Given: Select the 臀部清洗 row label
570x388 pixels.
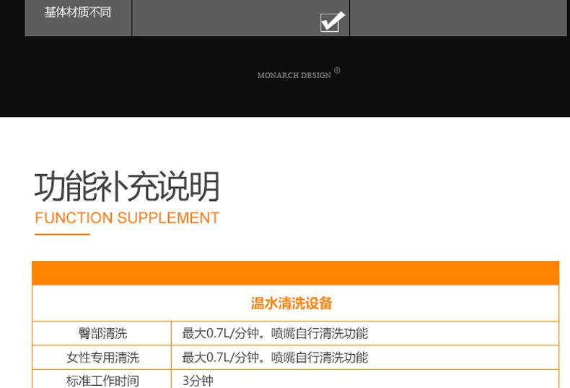Looking at the screenshot, I should [x=102, y=334].
